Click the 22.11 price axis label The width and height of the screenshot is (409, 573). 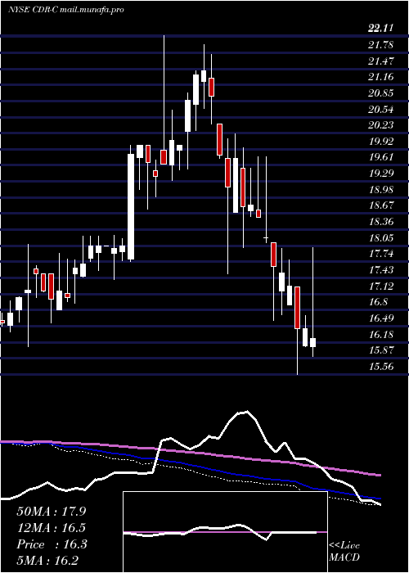[381, 29]
